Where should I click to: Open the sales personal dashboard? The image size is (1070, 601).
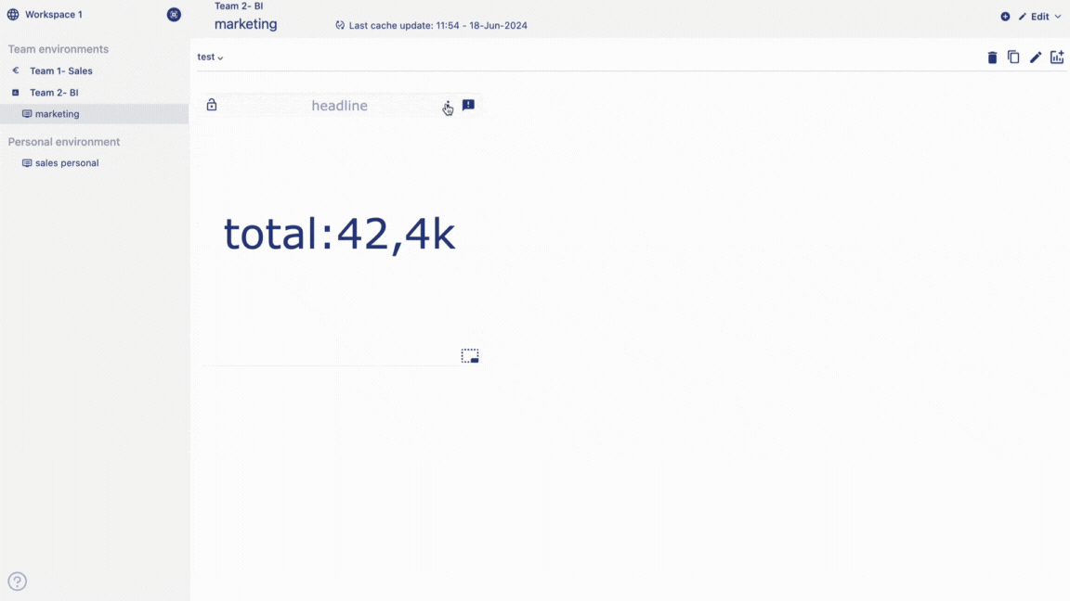[66, 163]
